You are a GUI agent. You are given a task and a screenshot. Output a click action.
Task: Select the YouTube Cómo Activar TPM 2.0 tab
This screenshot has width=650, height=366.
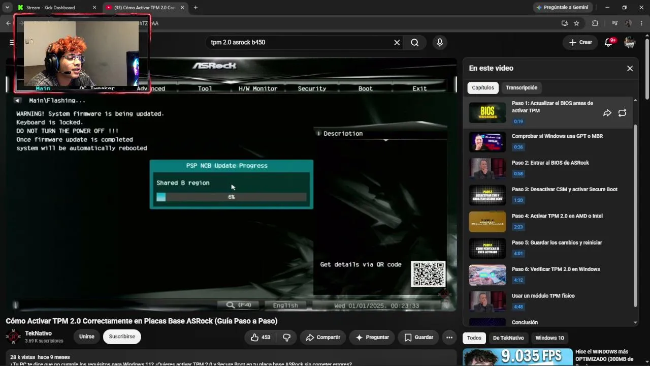pyautogui.click(x=145, y=8)
